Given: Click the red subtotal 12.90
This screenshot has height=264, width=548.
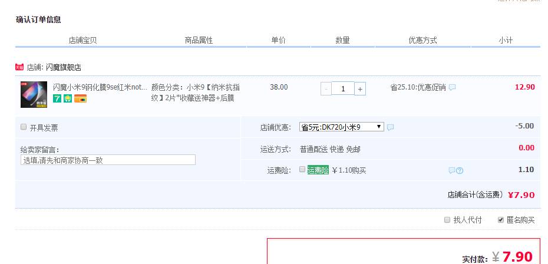Looking at the screenshot, I should pos(525,87).
